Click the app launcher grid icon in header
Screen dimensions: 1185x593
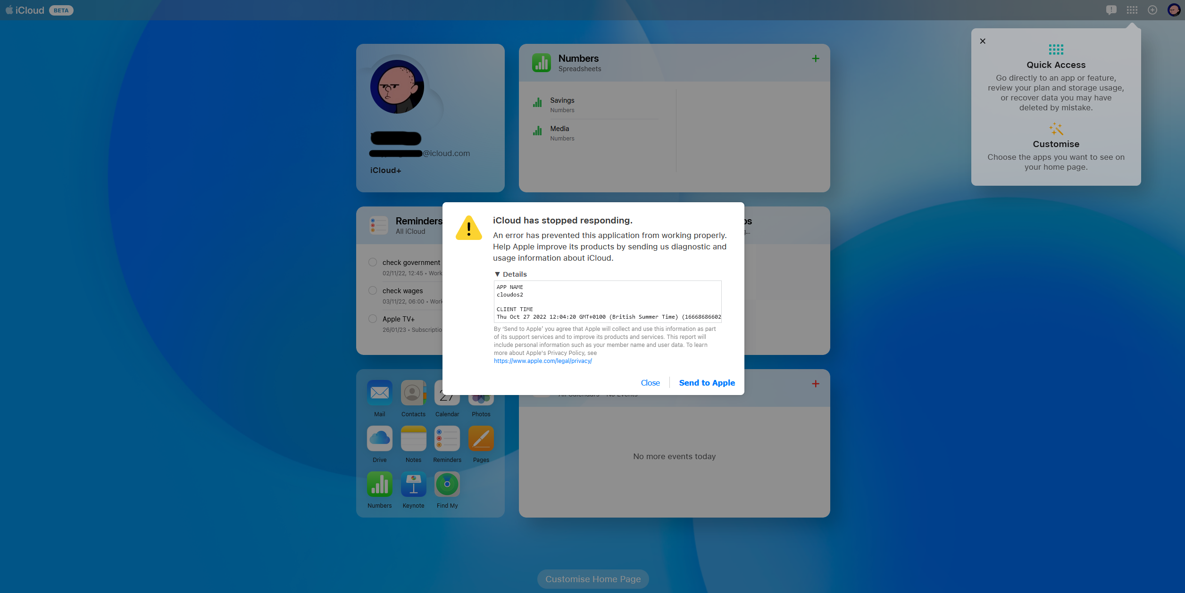pyautogui.click(x=1132, y=10)
